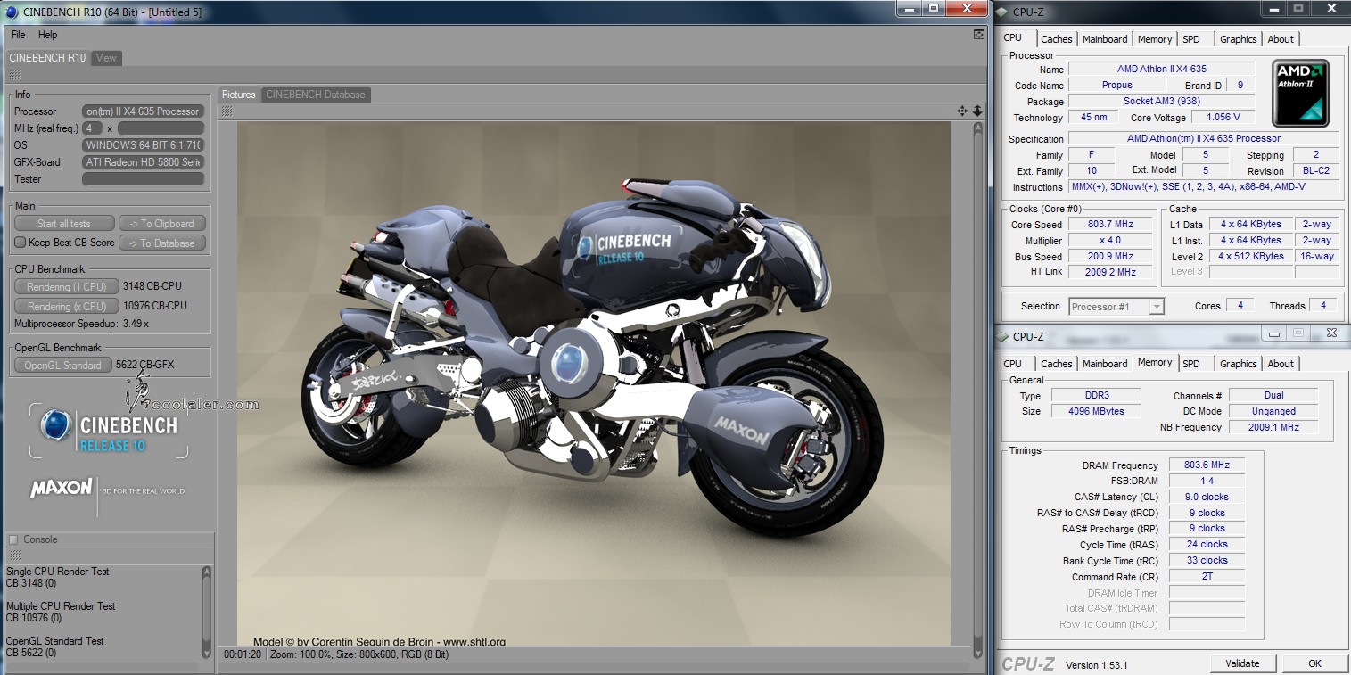The image size is (1351, 675).
Task: Open Mainboard tab in bottom CPU-Z window
Action: 1105,364
